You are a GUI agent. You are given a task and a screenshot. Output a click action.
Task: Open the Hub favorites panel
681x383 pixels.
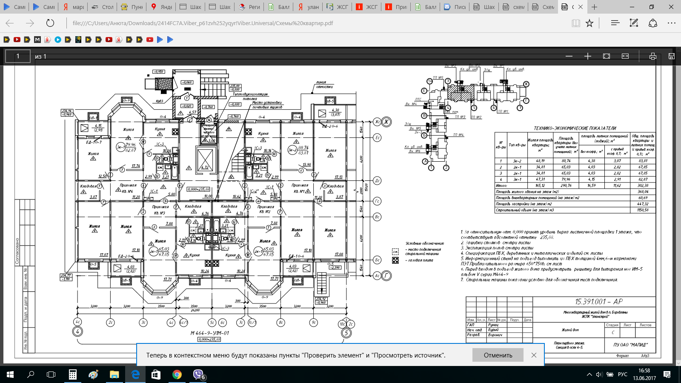click(615, 23)
